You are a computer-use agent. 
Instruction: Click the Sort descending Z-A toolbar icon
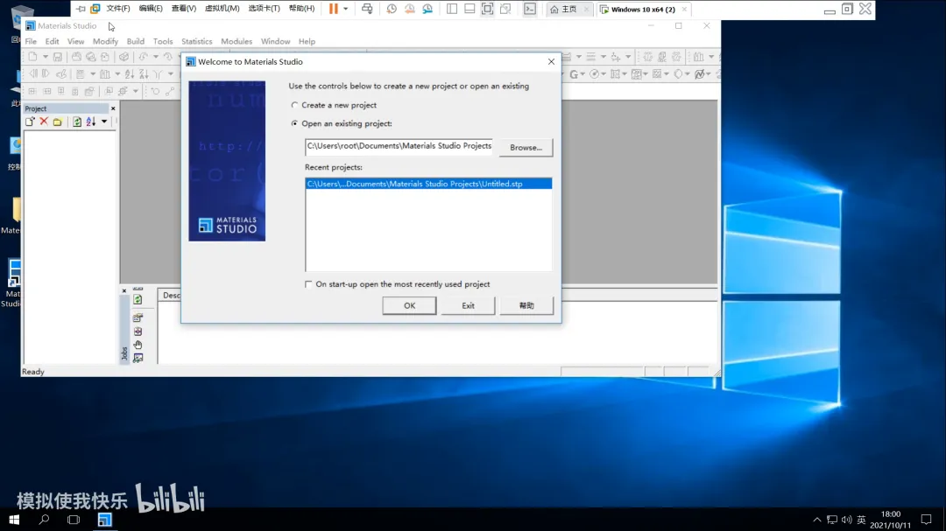click(x=144, y=73)
